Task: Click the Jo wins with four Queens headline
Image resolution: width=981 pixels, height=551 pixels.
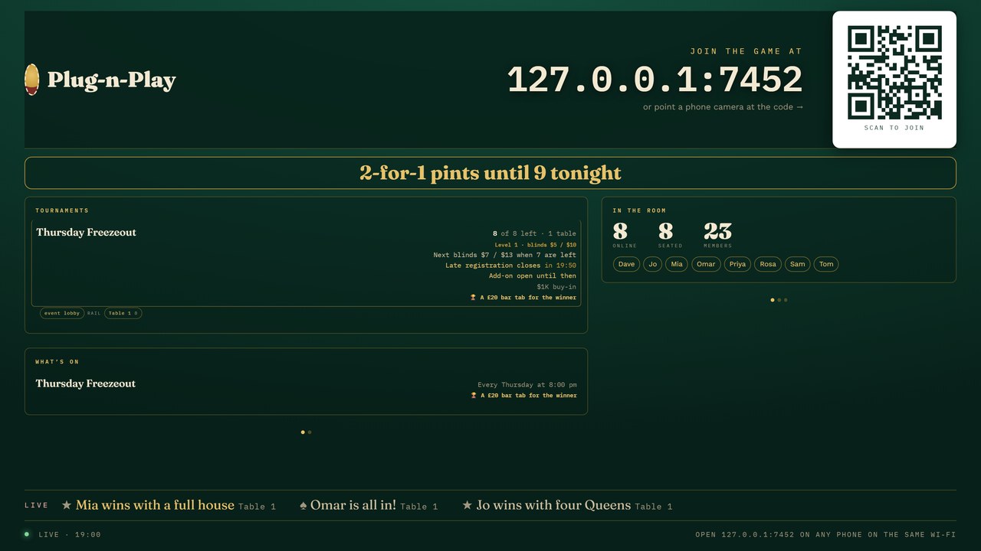Action: pyautogui.click(x=553, y=505)
